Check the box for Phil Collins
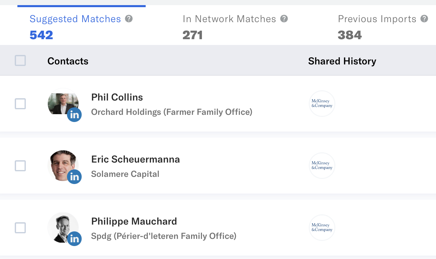 pos(20,104)
